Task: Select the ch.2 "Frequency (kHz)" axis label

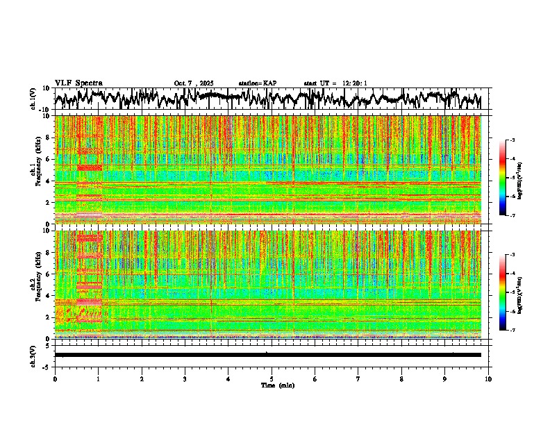Action: [38, 276]
